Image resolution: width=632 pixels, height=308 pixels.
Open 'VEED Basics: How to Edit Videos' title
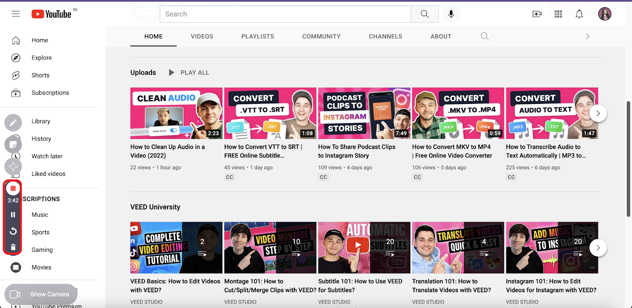[x=175, y=286]
